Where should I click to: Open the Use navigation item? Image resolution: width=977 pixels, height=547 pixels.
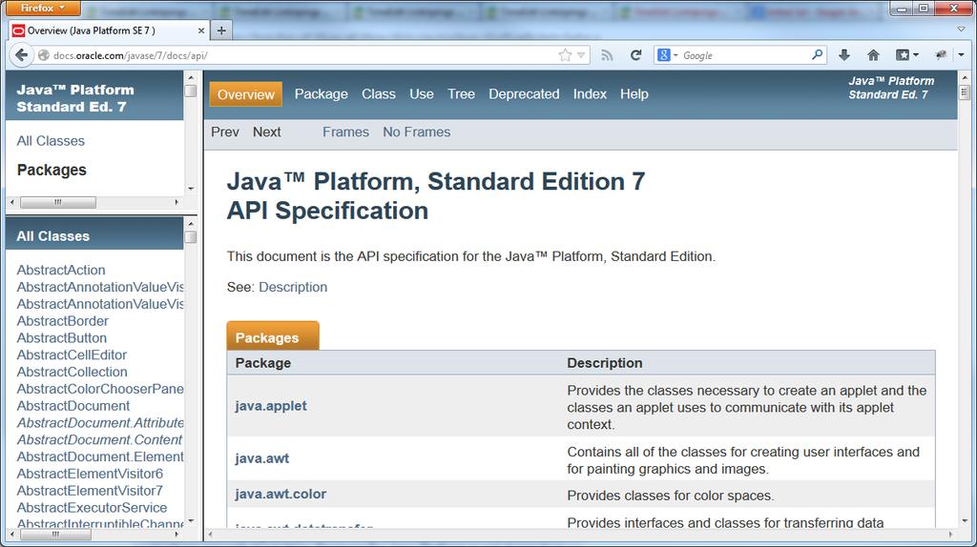(421, 94)
